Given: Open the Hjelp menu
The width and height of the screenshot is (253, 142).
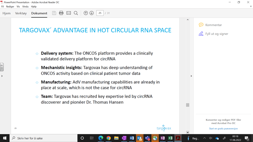Looking at the screenshot, I should point(34,7).
